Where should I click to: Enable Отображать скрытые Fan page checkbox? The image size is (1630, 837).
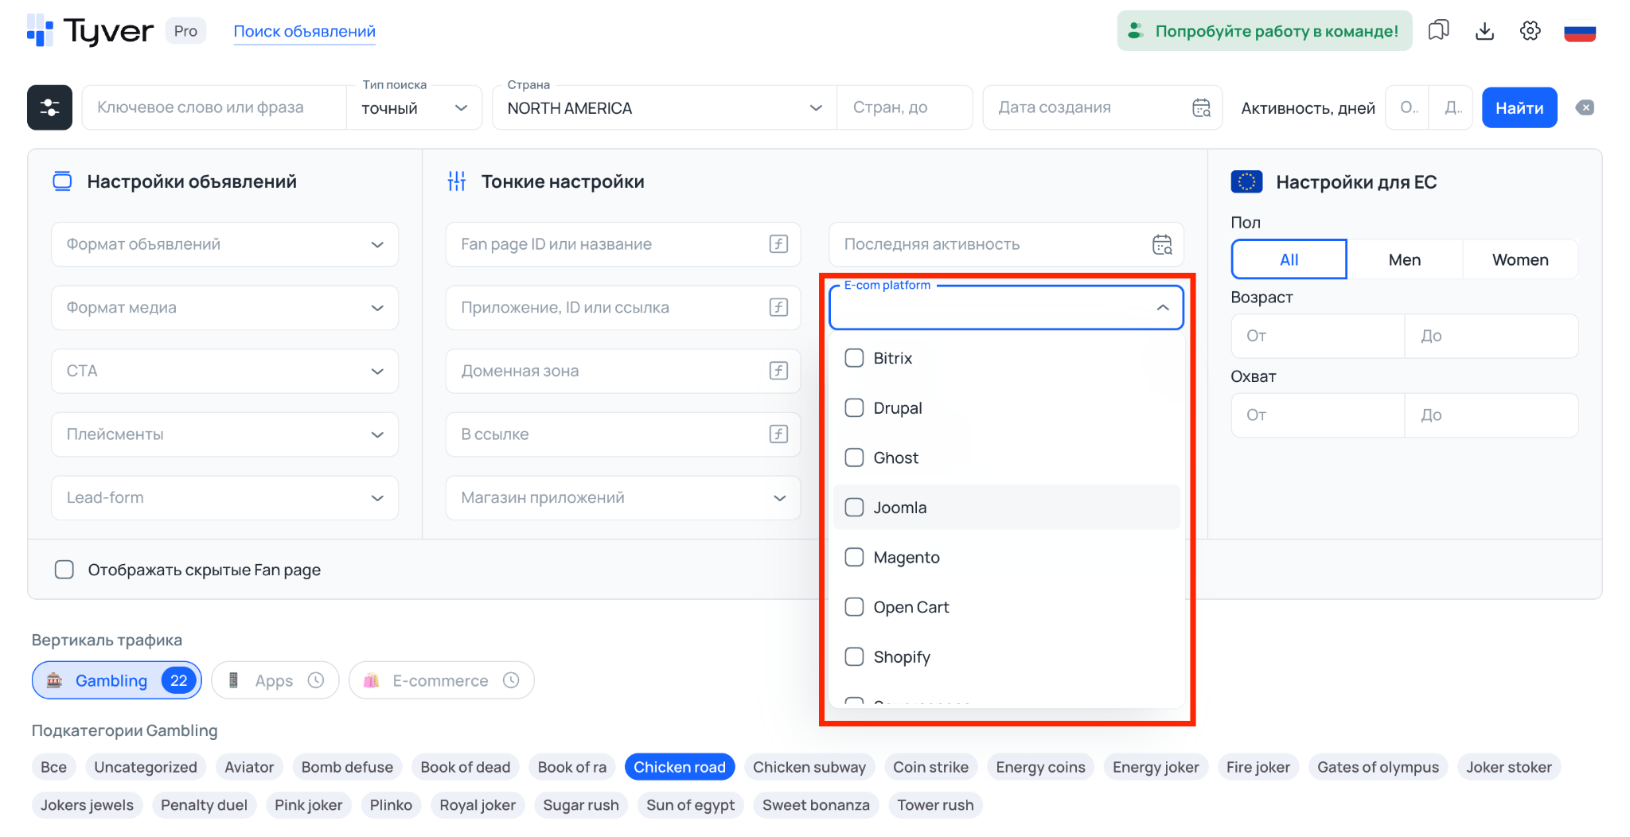[64, 570]
